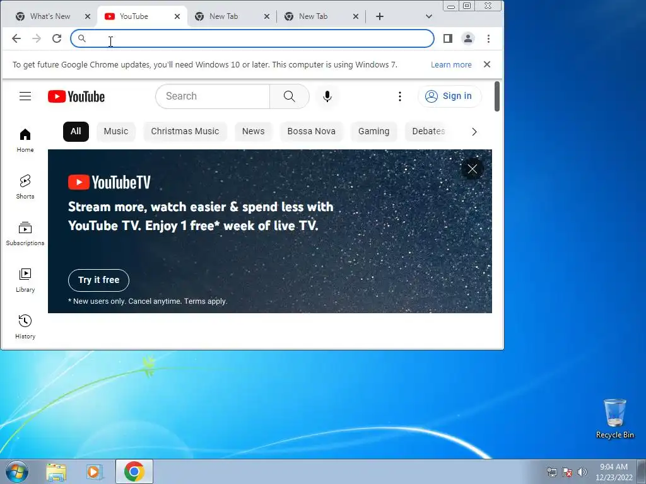The width and height of the screenshot is (646, 484).
Task: Launch Windows Media Player from taskbar
Action: click(x=95, y=471)
